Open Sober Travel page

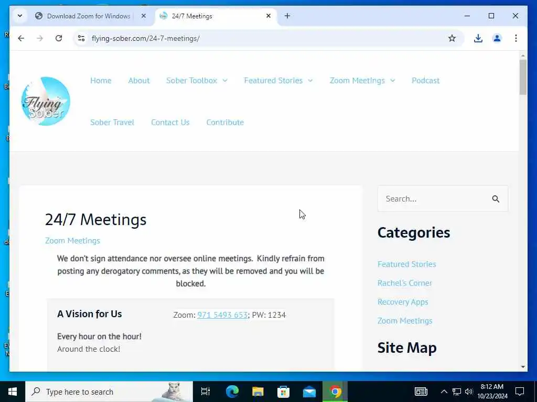[x=112, y=122]
